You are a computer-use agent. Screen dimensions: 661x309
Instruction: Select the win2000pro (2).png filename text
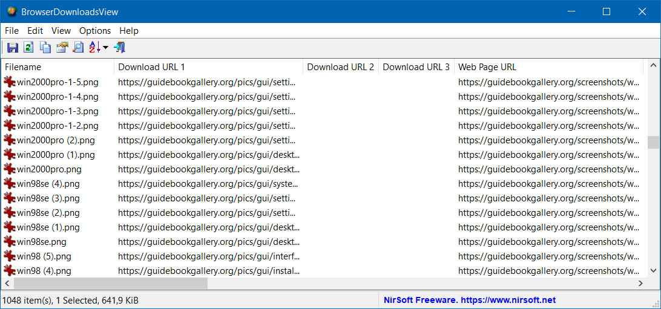pos(56,140)
